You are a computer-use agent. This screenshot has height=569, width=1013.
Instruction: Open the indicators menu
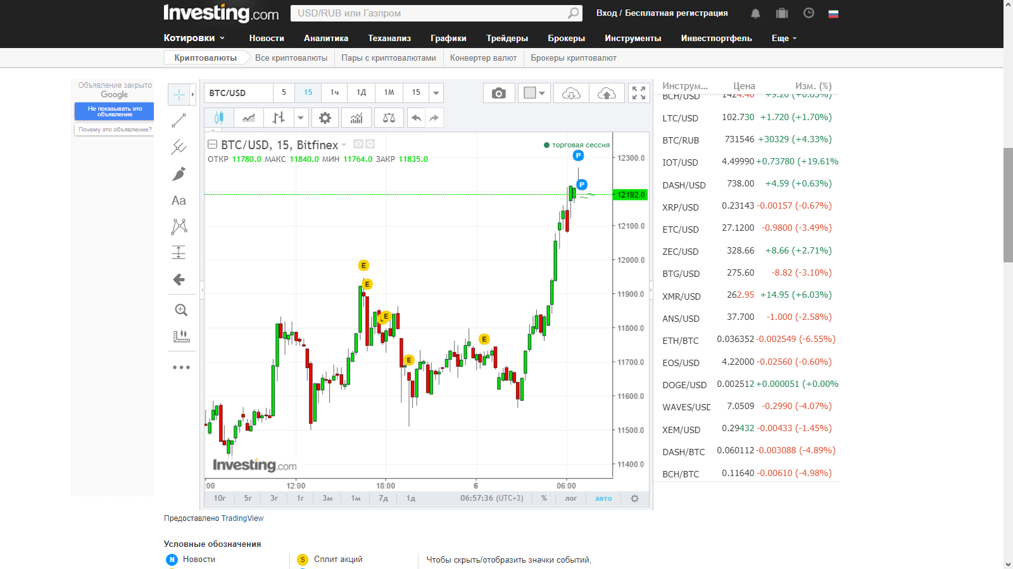pyautogui.click(x=356, y=118)
